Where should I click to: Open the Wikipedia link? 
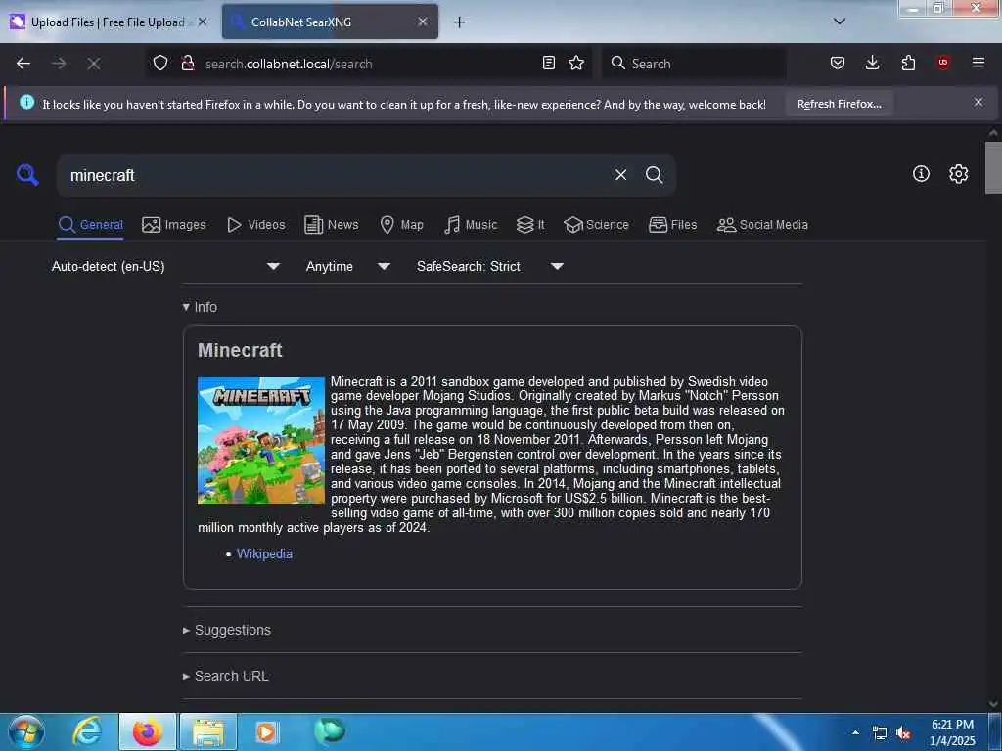(x=264, y=553)
